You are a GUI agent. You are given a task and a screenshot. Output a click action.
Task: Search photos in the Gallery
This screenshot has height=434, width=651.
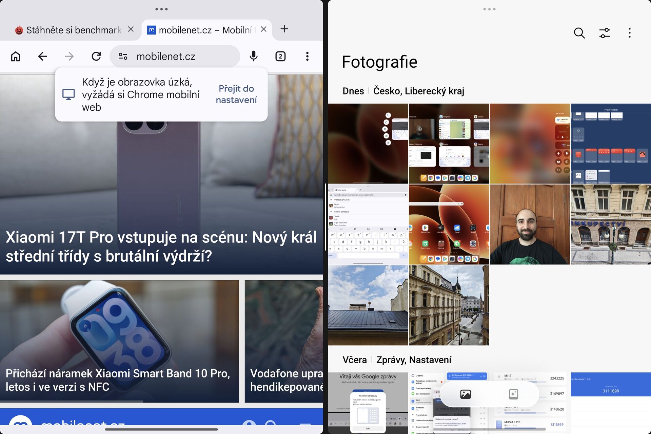[579, 33]
